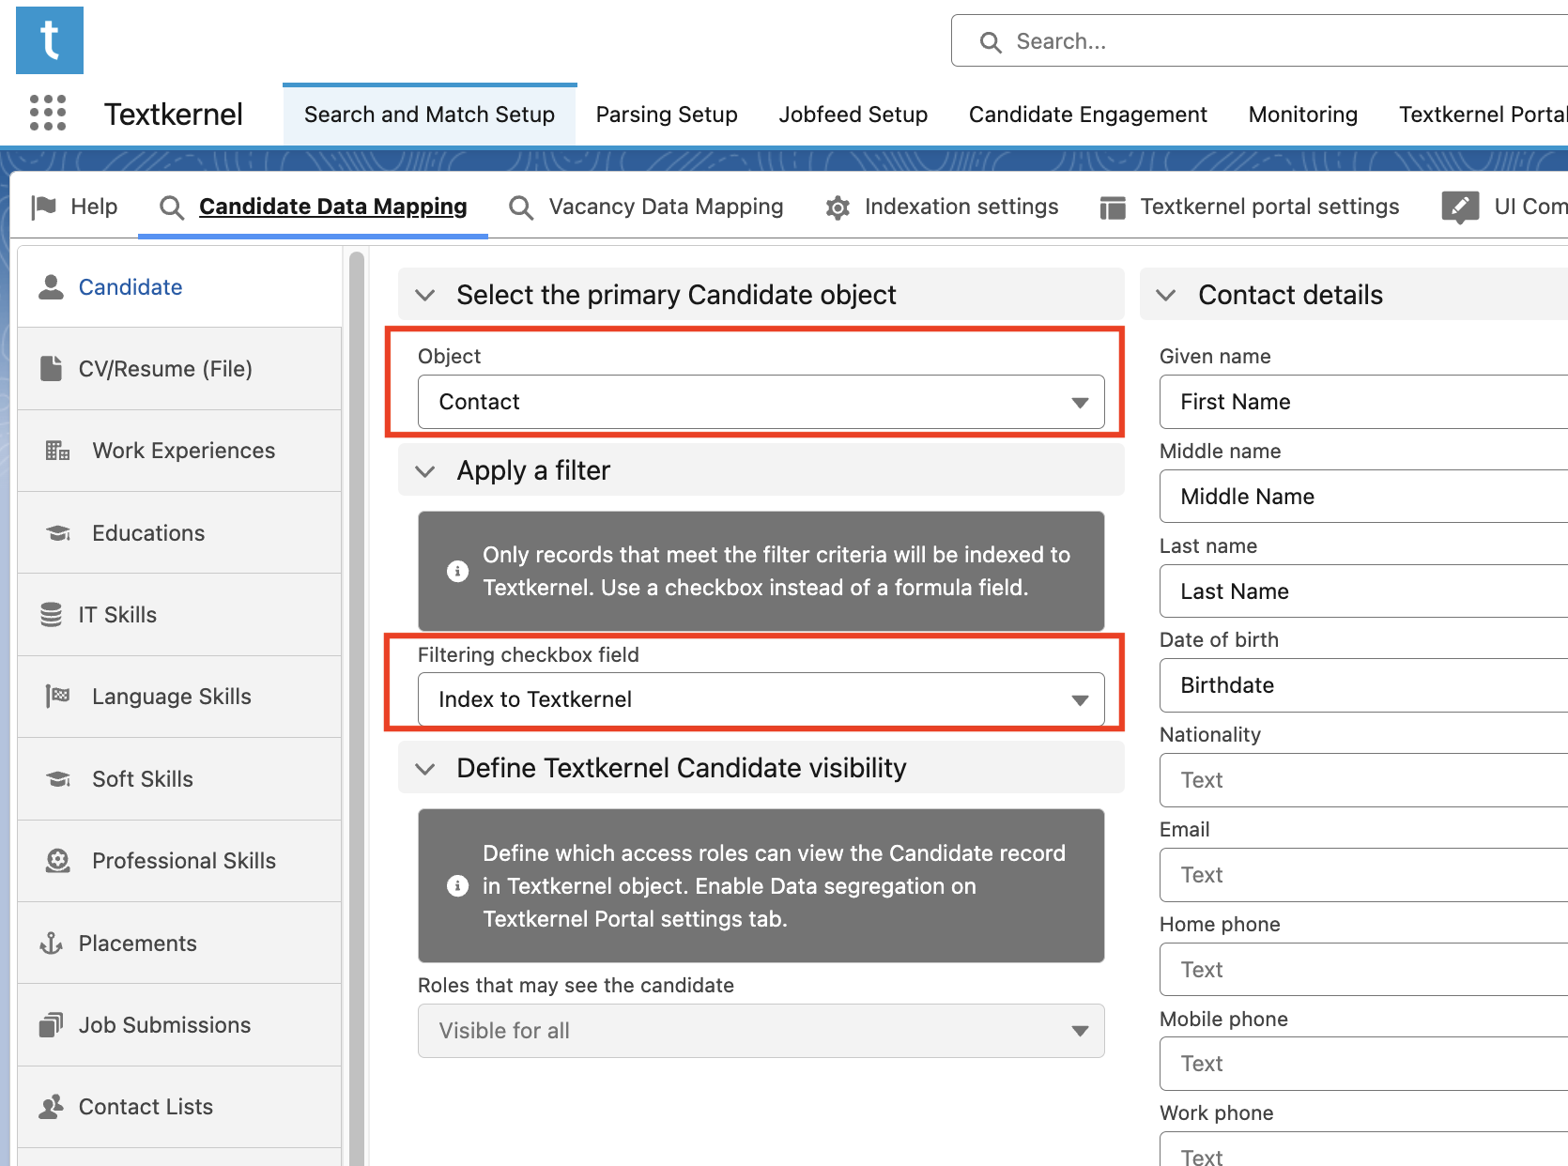This screenshot has width=1568, height=1166.
Task: Open the Vacancy Data Mapping sub-tab
Action: tap(646, 207)
